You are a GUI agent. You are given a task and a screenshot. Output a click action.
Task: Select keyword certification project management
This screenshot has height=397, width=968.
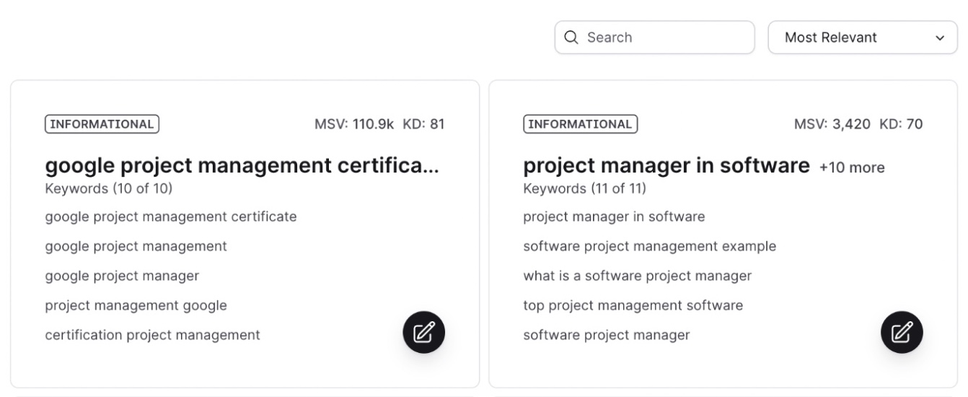click(x=152, y=335)
